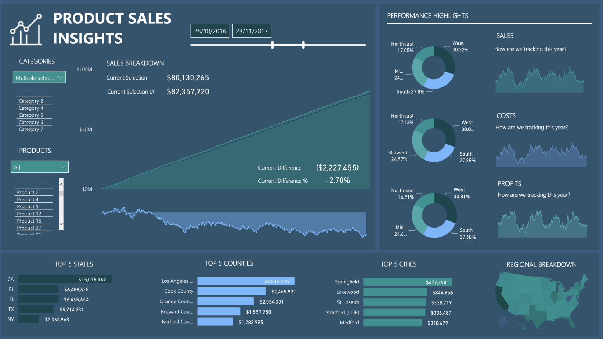This screenshot has height=339, width=603.
Task: Click the NY bar in Top 5 States
Action: coord(29,319)
